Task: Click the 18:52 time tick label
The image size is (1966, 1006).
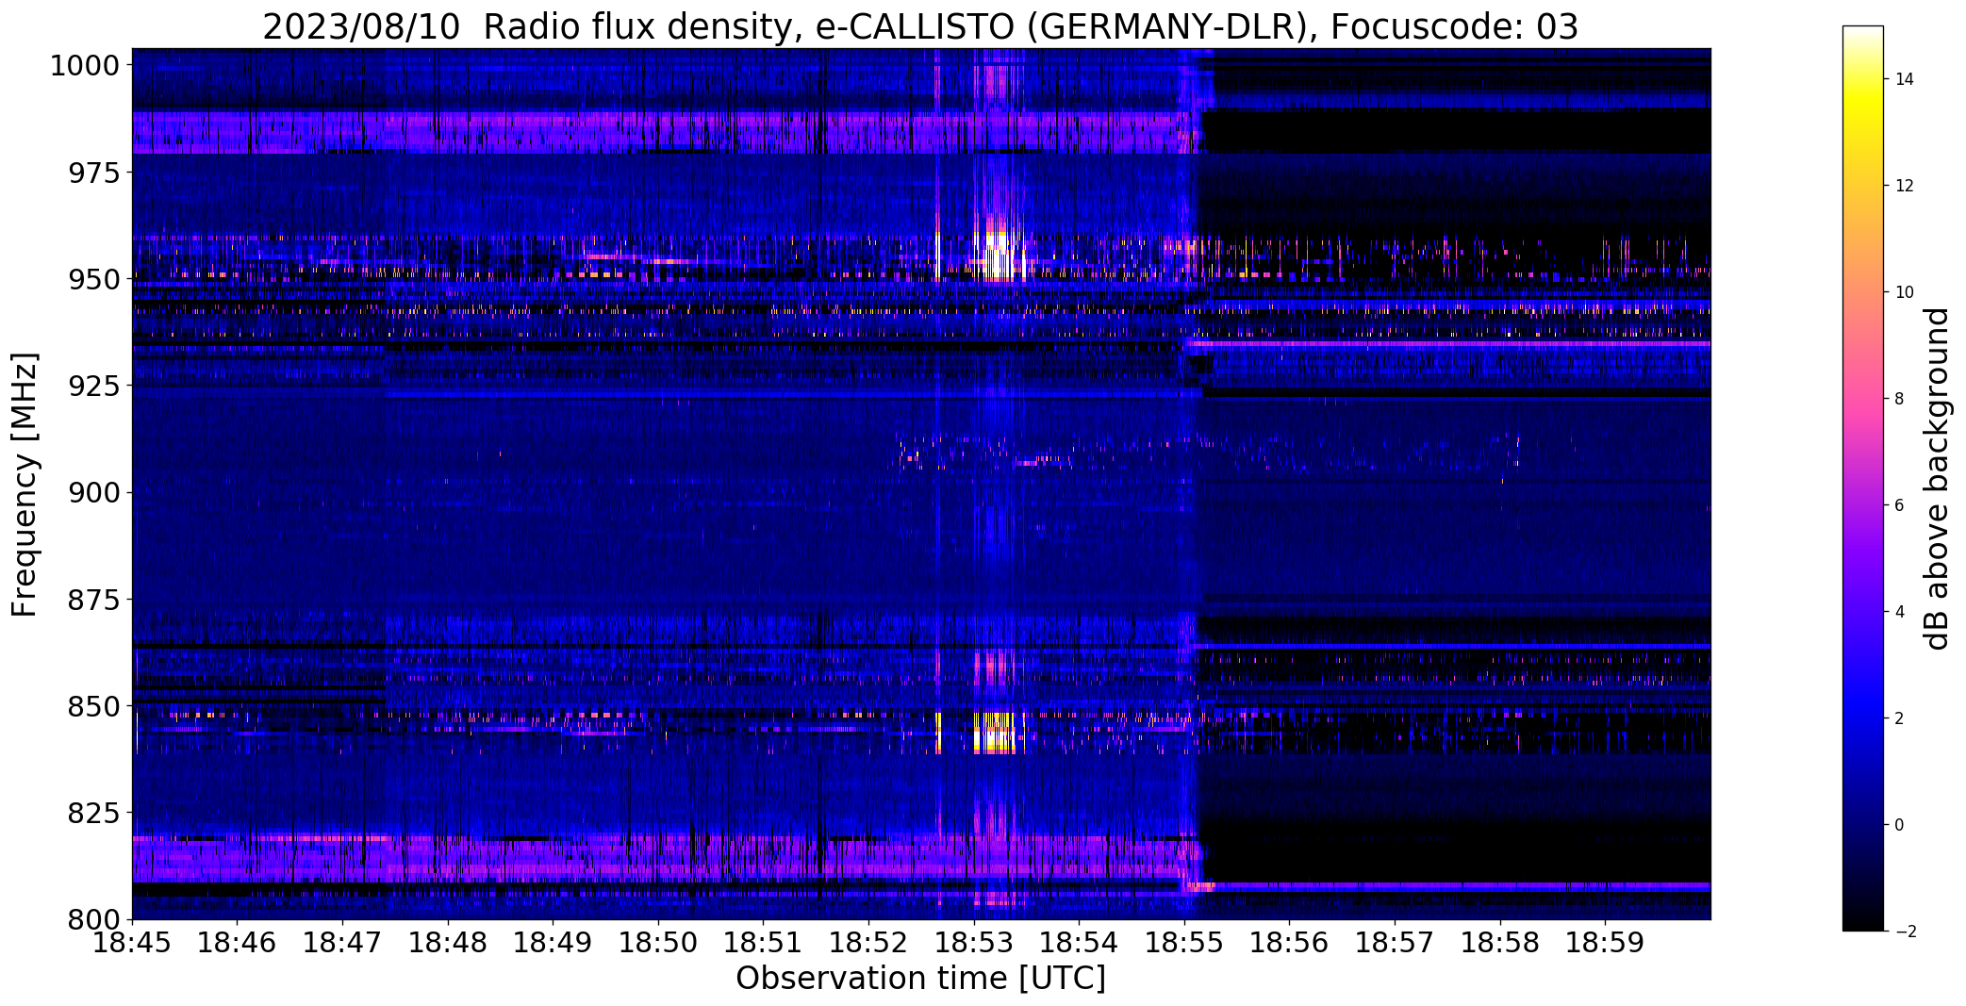Action: 869,943
